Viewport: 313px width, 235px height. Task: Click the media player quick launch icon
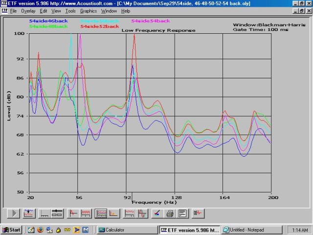click(76, 230)
